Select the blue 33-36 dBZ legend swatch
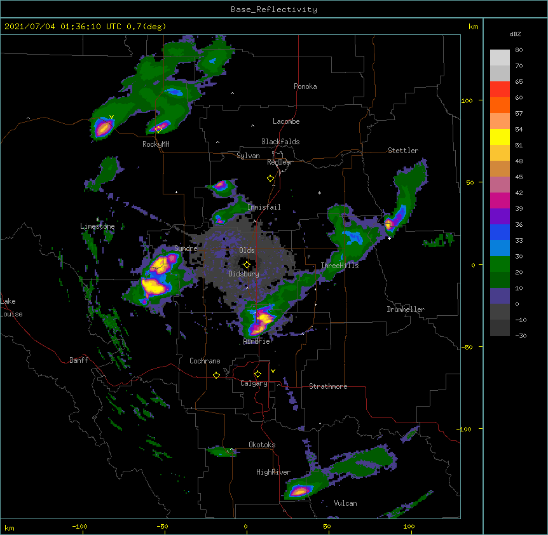The image size is (548, 535). coord(500,232)
